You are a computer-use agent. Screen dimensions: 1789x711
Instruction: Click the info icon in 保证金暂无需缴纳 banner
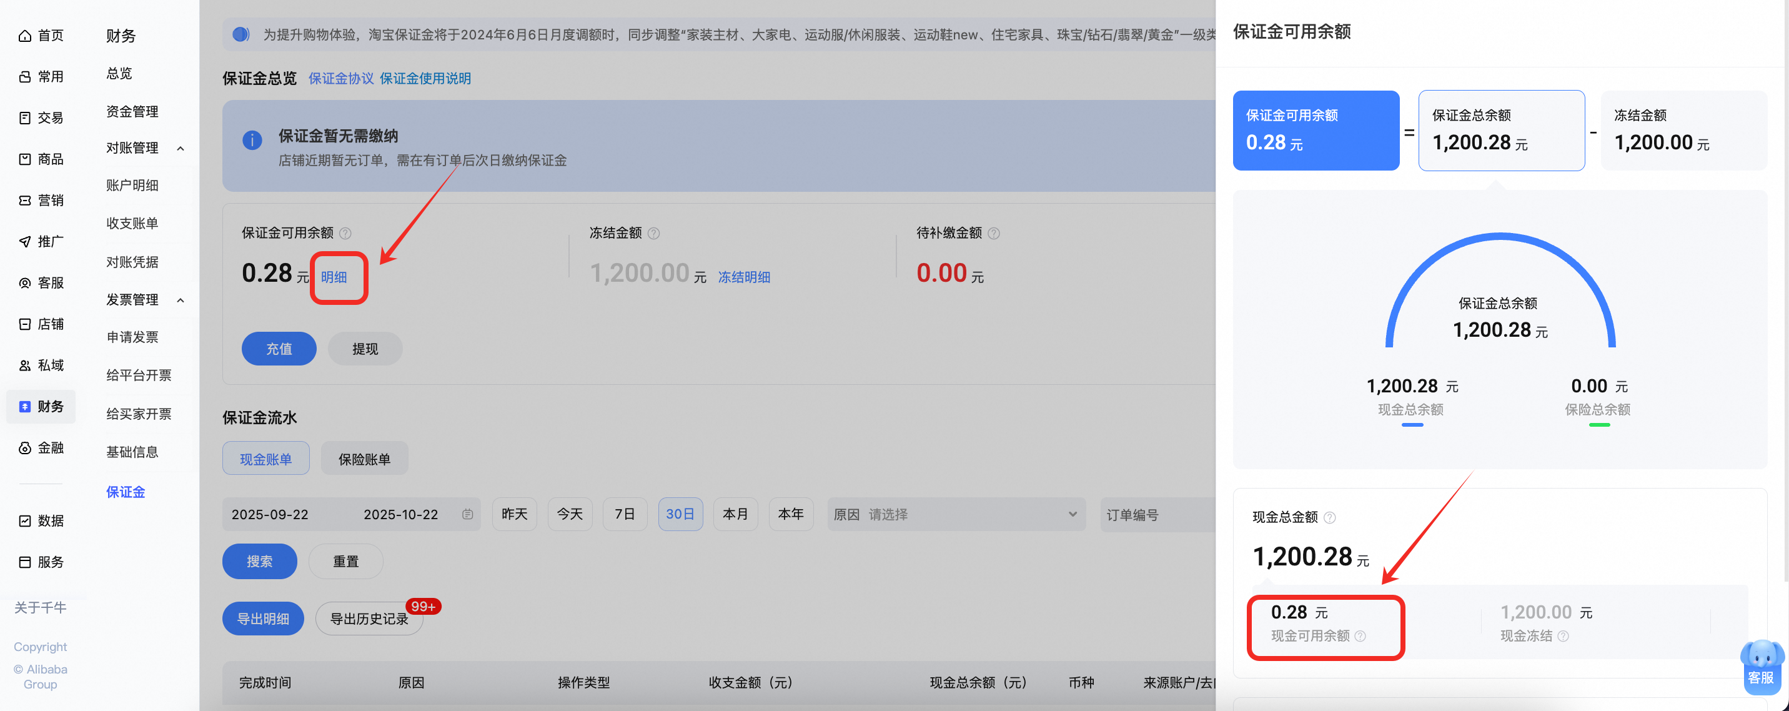[252, 140]
